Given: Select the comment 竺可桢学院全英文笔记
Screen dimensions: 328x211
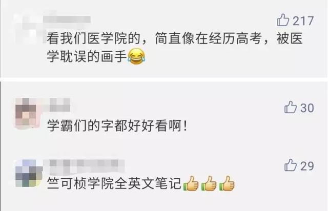Looking at the screenshot, I should pos(114,183).
